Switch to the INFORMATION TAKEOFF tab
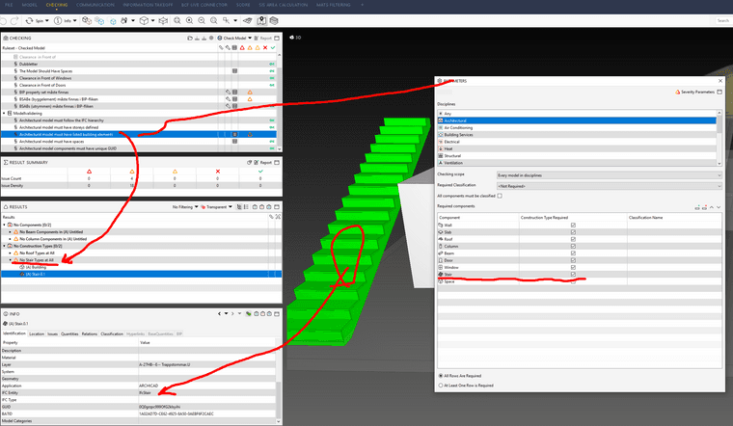 148,5
